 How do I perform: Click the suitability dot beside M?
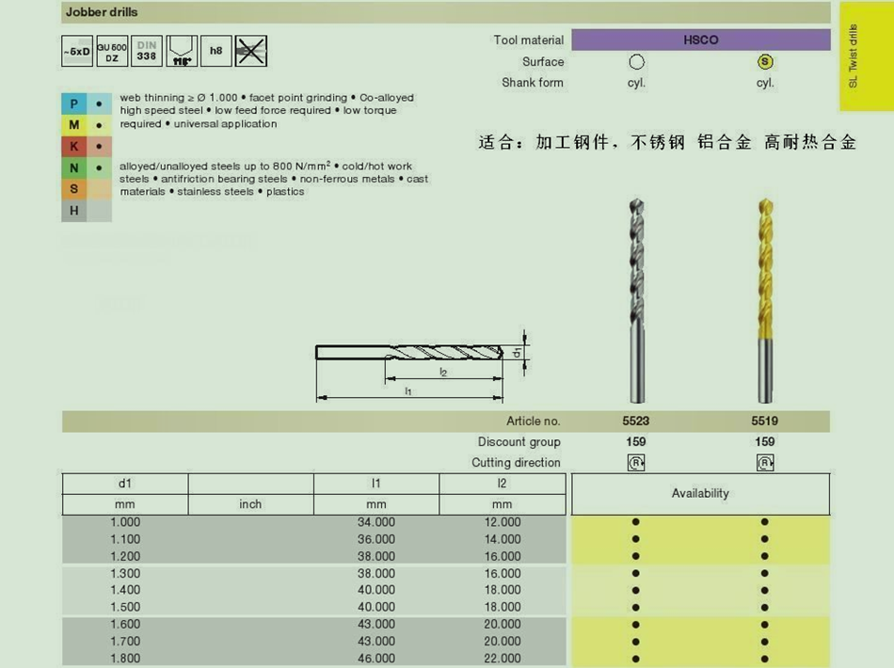[x=99, y=125]
